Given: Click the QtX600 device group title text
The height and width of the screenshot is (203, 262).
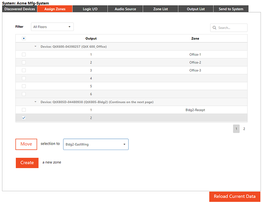Looking at the screenshot, I should (73, 46).
